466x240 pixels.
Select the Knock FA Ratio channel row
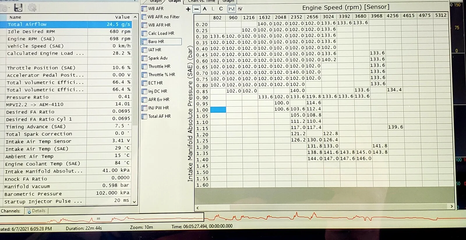pos(66,179)
